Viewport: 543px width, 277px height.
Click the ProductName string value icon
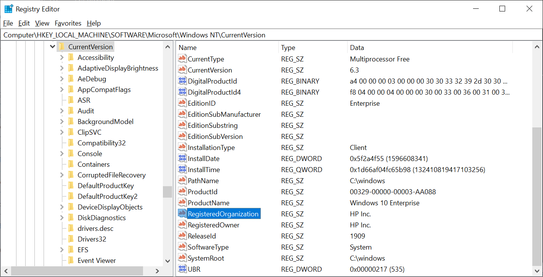point(182,203)
